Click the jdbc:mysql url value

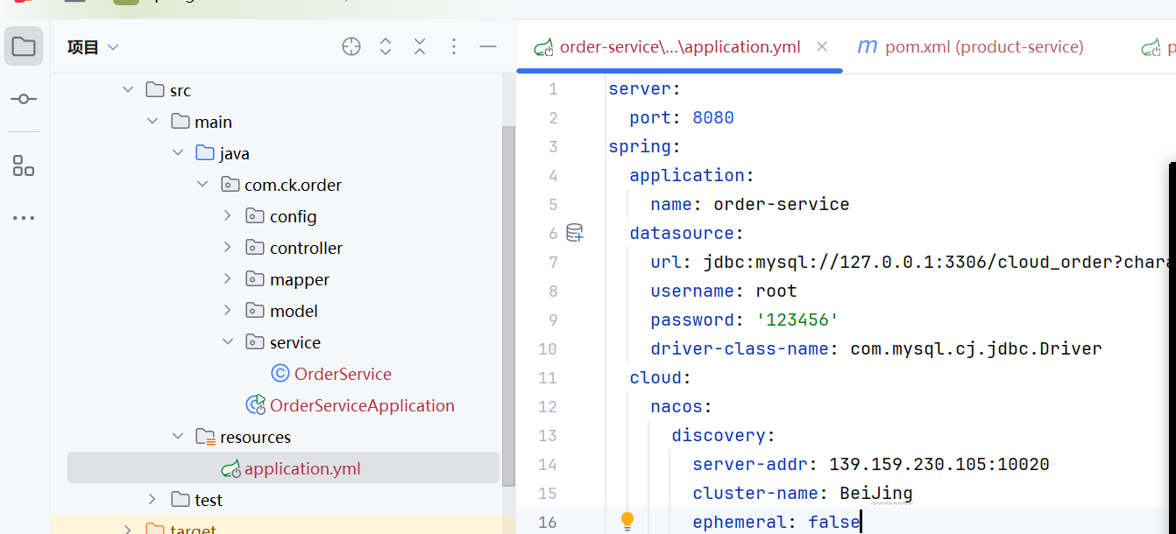[938, 262]
